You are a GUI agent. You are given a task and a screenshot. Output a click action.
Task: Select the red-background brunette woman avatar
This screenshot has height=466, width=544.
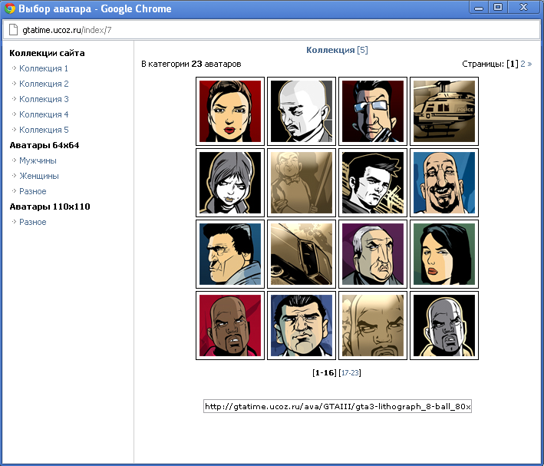pyautogui.click(x=230, y=111)
